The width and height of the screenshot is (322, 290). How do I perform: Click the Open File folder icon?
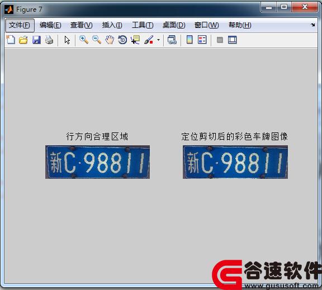click(23, 40)
